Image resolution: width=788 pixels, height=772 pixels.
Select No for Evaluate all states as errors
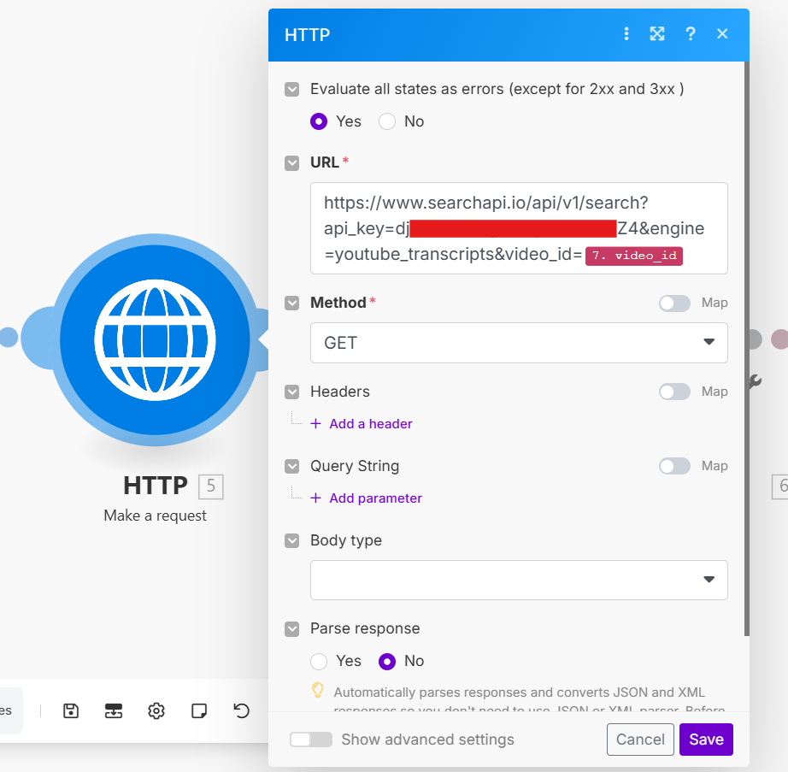(387, 121)
